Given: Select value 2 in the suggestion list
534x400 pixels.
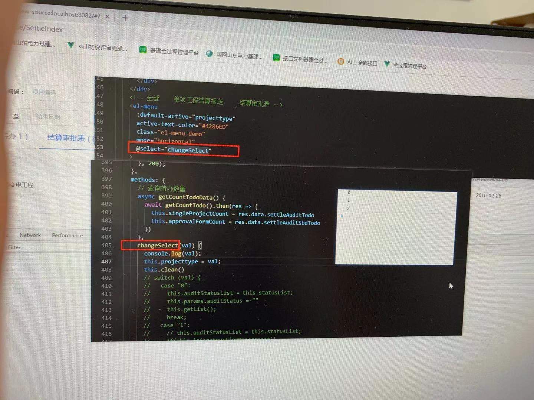Looking at the screenshot, I should [x=348, y=208].
